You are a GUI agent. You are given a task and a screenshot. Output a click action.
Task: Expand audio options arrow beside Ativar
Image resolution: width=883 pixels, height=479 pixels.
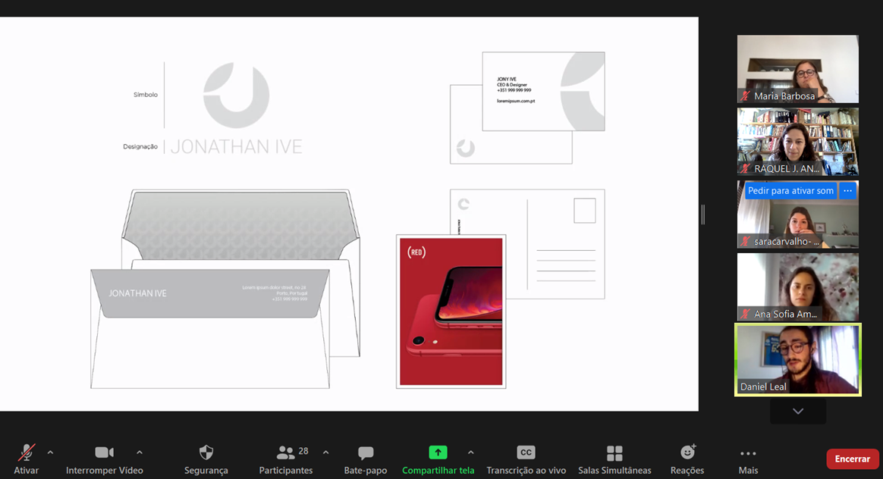coord(50,452)
